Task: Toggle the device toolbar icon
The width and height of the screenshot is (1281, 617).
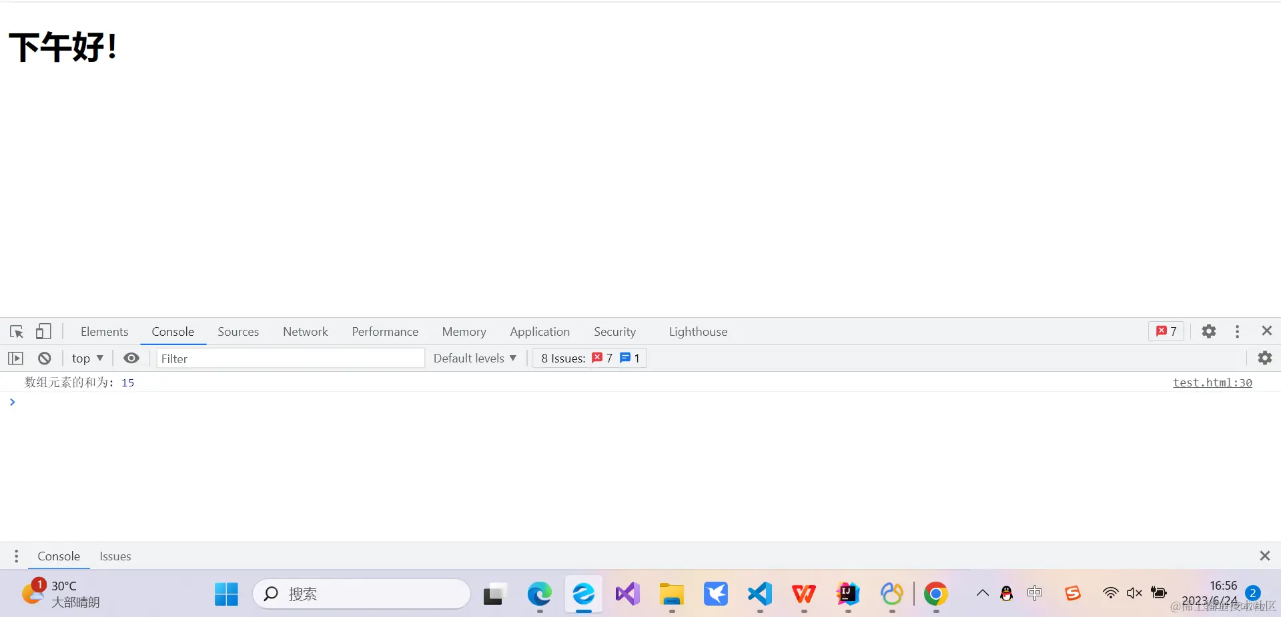Action: (43, 331)
